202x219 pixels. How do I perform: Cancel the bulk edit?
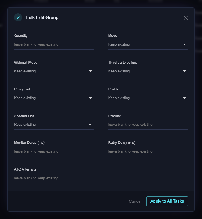135,201
